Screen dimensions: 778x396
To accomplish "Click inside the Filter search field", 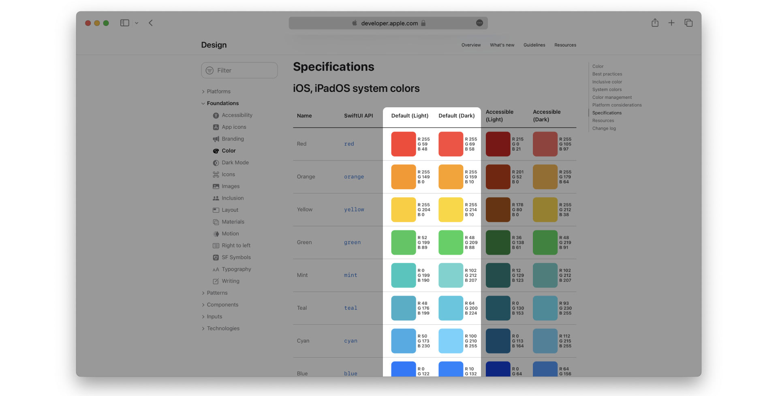I will [x=239, y=70].
